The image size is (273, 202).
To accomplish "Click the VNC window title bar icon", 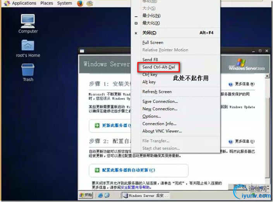I will pyautogui.click(x=82, y=51).
